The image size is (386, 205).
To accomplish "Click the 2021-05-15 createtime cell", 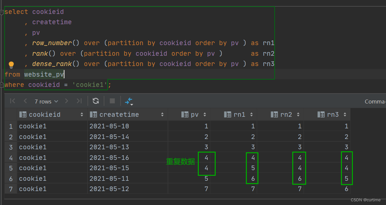I will pyautogui.click(x=128, y=168).
